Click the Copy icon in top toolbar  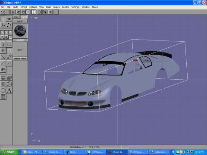(19, 12)
